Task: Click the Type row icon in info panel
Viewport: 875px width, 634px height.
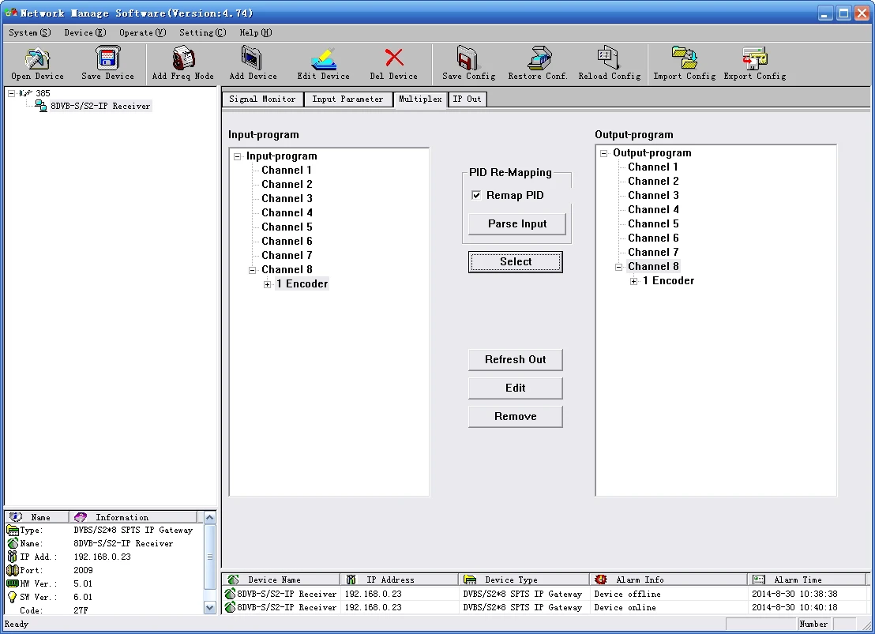Action: [x=13, y=531]
